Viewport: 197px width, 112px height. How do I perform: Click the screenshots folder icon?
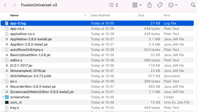7,97
